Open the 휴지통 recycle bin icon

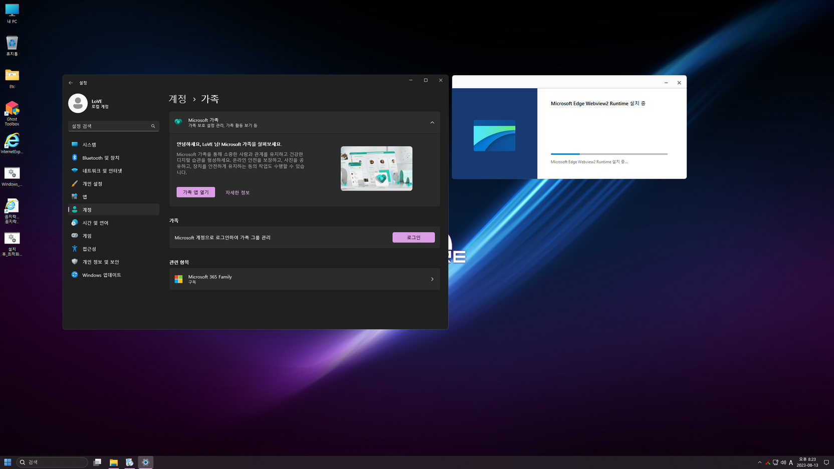pos(12,46)
